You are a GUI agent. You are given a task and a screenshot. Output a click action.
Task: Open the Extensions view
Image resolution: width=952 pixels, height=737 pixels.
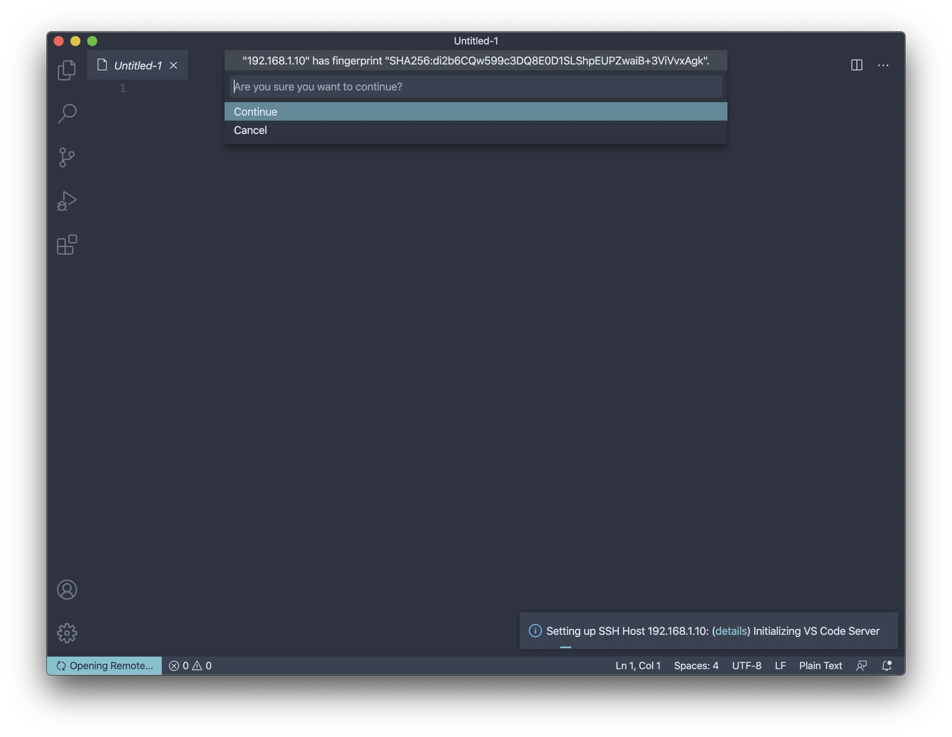[67, 245]
